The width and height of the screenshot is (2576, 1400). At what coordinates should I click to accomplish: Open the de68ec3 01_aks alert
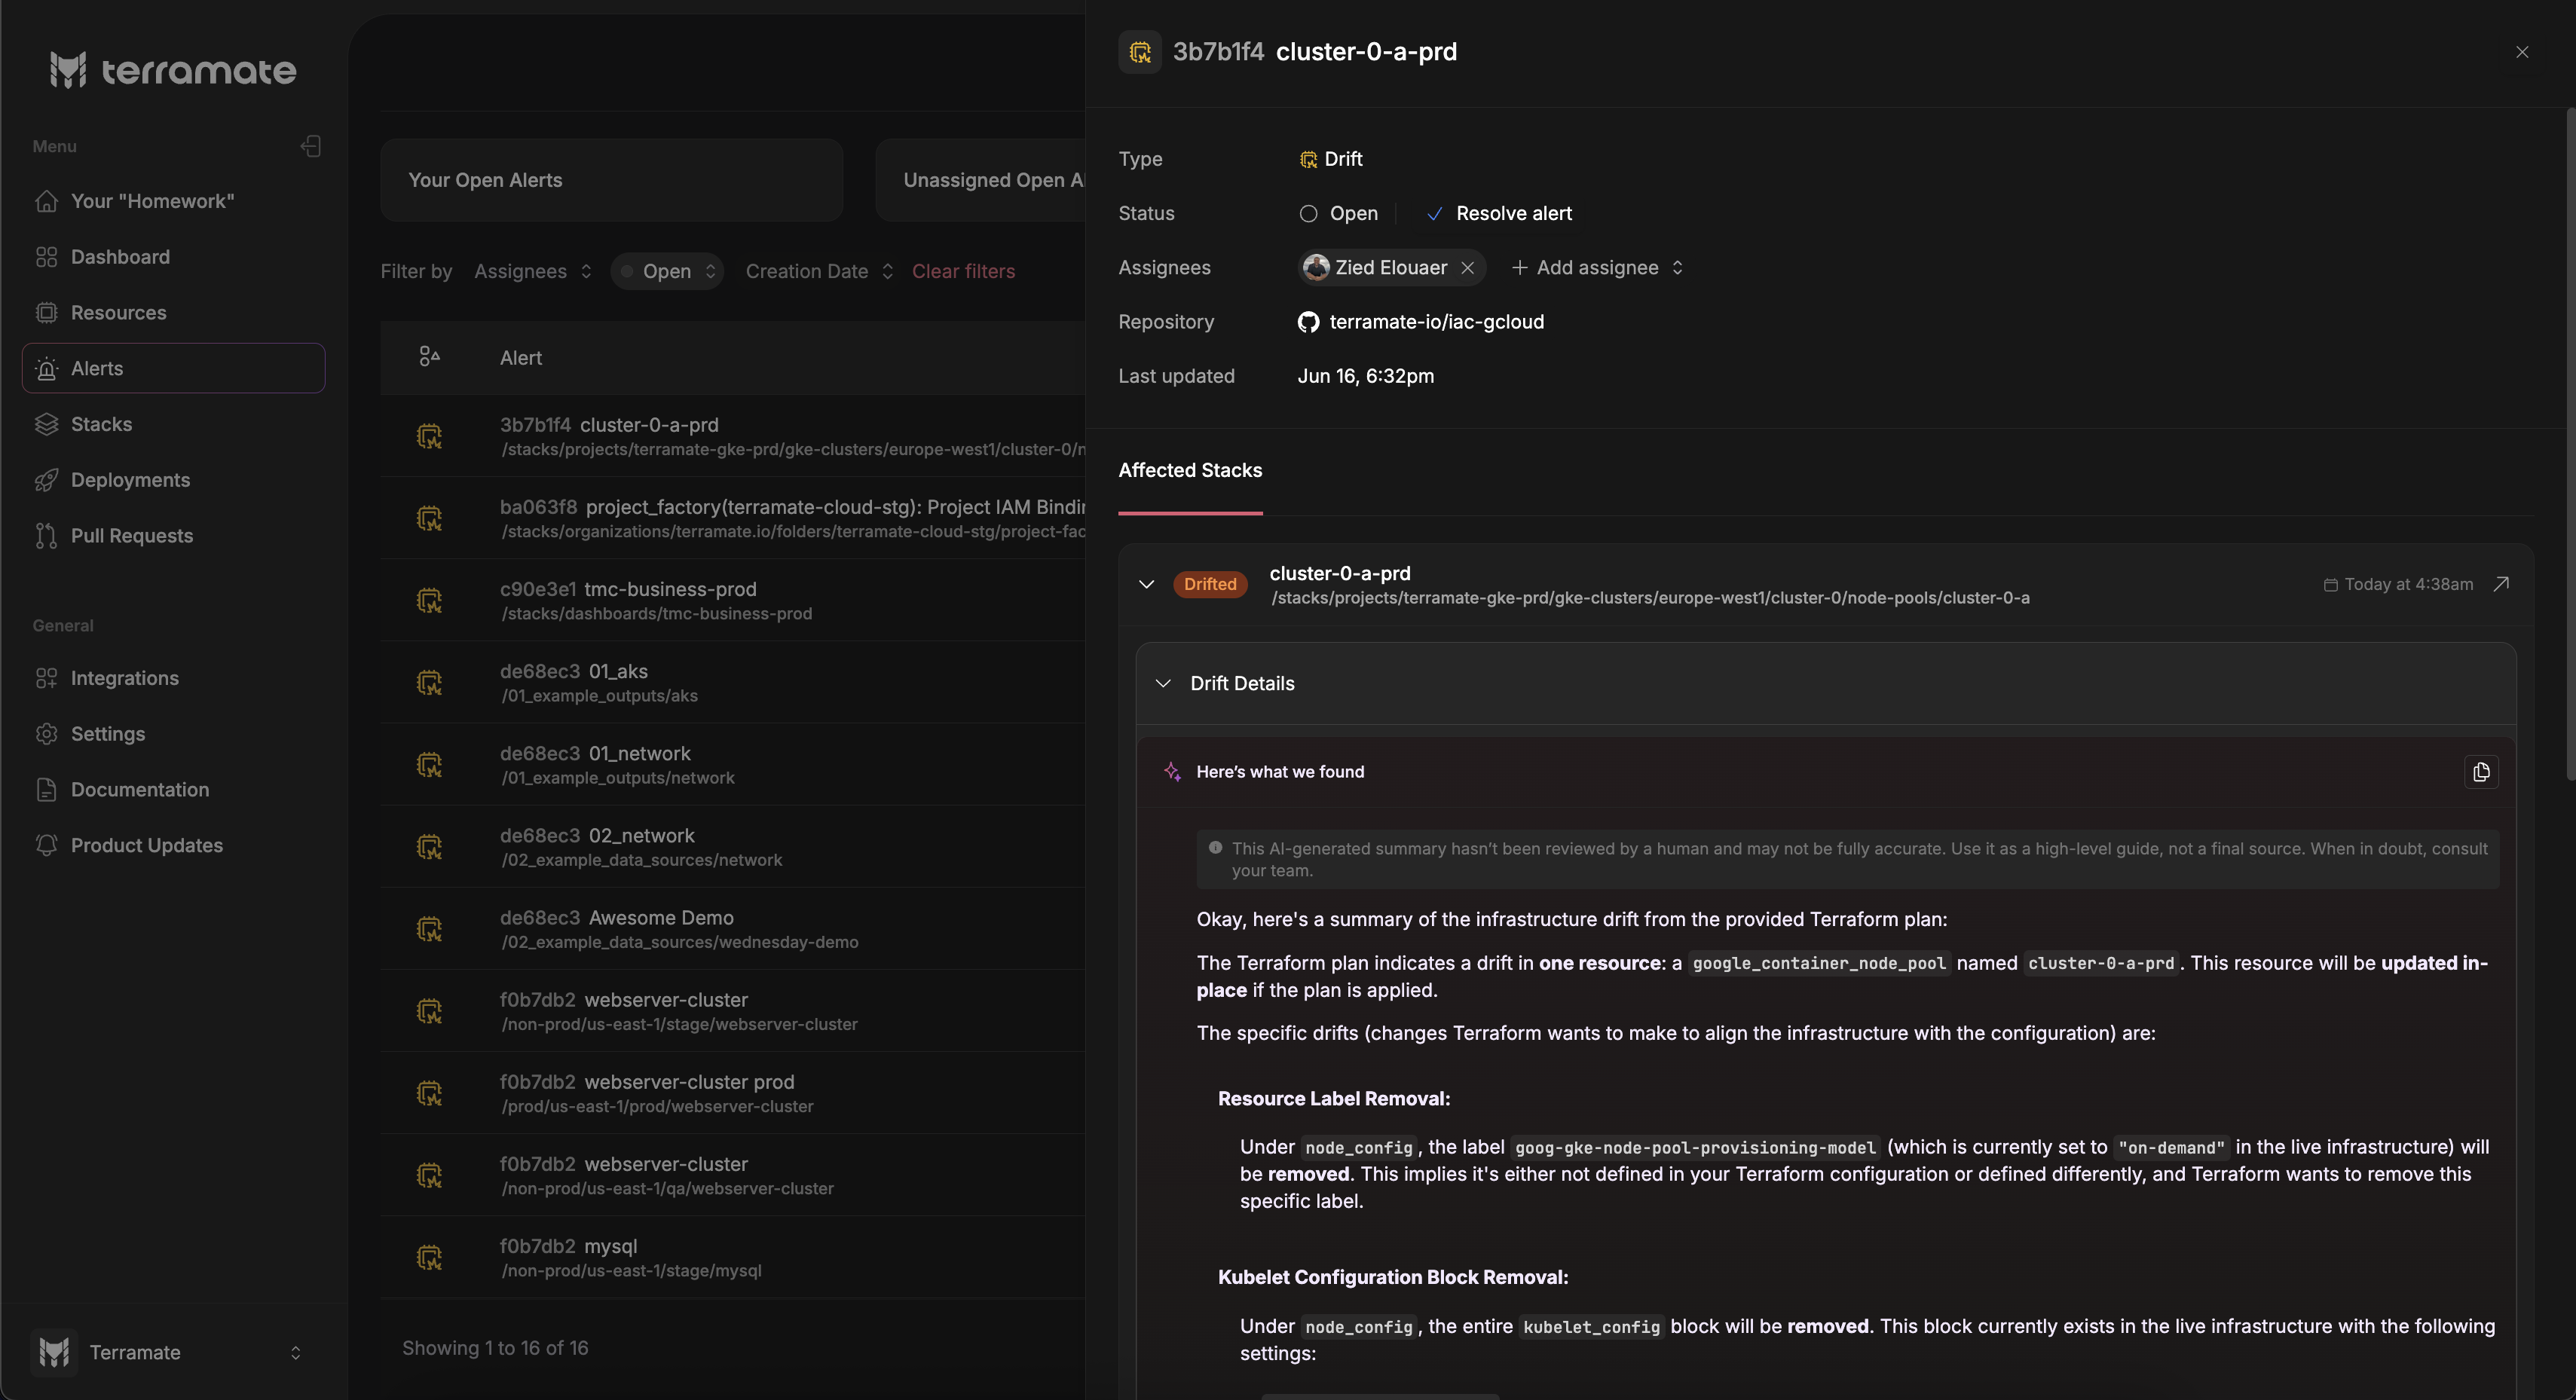[732, 682]
